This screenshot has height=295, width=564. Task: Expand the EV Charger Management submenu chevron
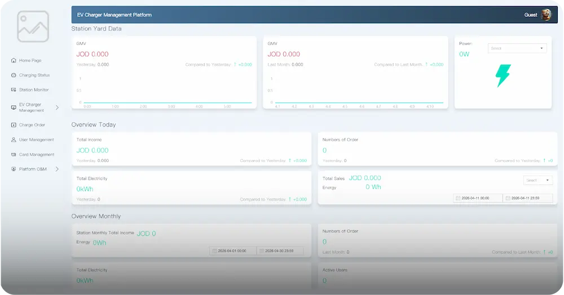pyautogui.click(x=57, y=108)
